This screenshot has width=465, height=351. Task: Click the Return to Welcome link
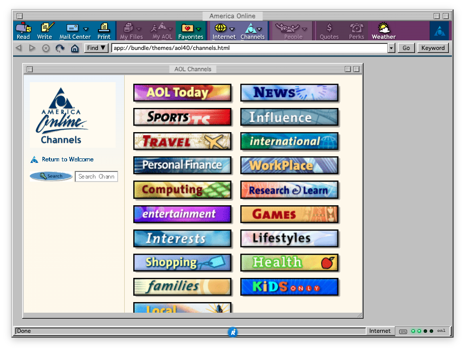(68, 159)
